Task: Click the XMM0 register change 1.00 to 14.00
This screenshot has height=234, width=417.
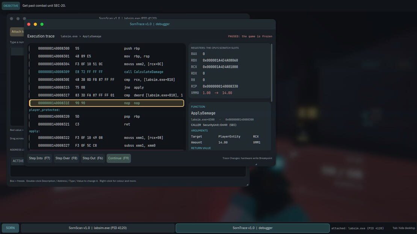Action: coord(217,93)
